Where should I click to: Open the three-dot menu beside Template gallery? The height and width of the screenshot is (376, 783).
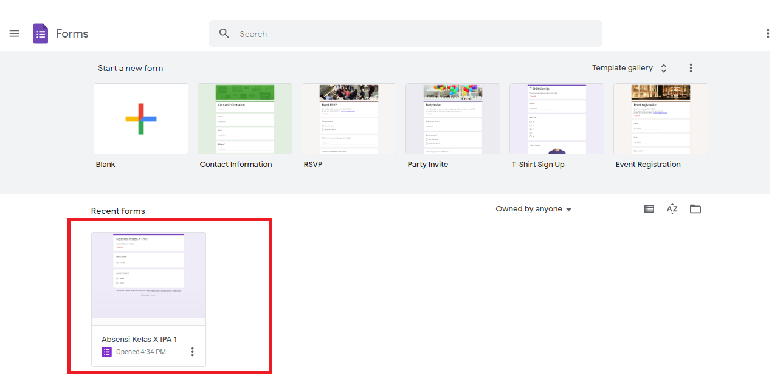point(691,68)
